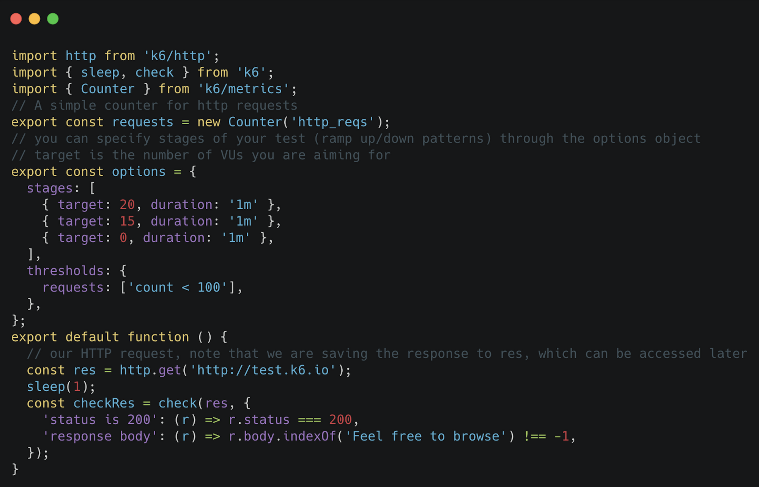759x487 pixels.
Task: Click 'Counter' in the k6/metrics import line
Action: pyautogui.click(x=108, y=89)
